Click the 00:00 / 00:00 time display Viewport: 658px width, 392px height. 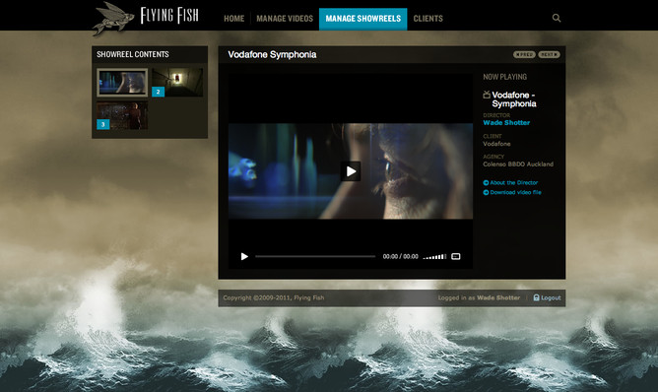(x=400, y=256)
